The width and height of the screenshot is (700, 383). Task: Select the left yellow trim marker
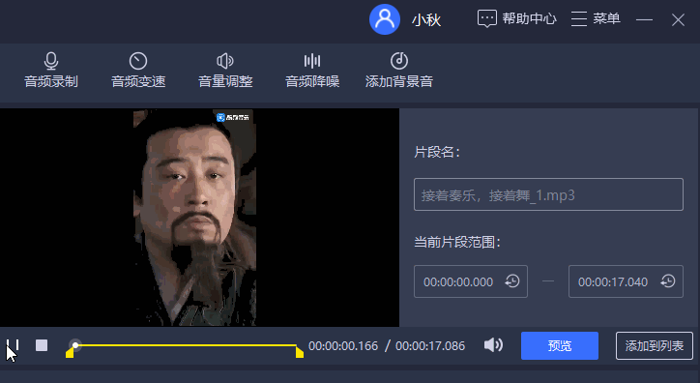pos(70,353)
